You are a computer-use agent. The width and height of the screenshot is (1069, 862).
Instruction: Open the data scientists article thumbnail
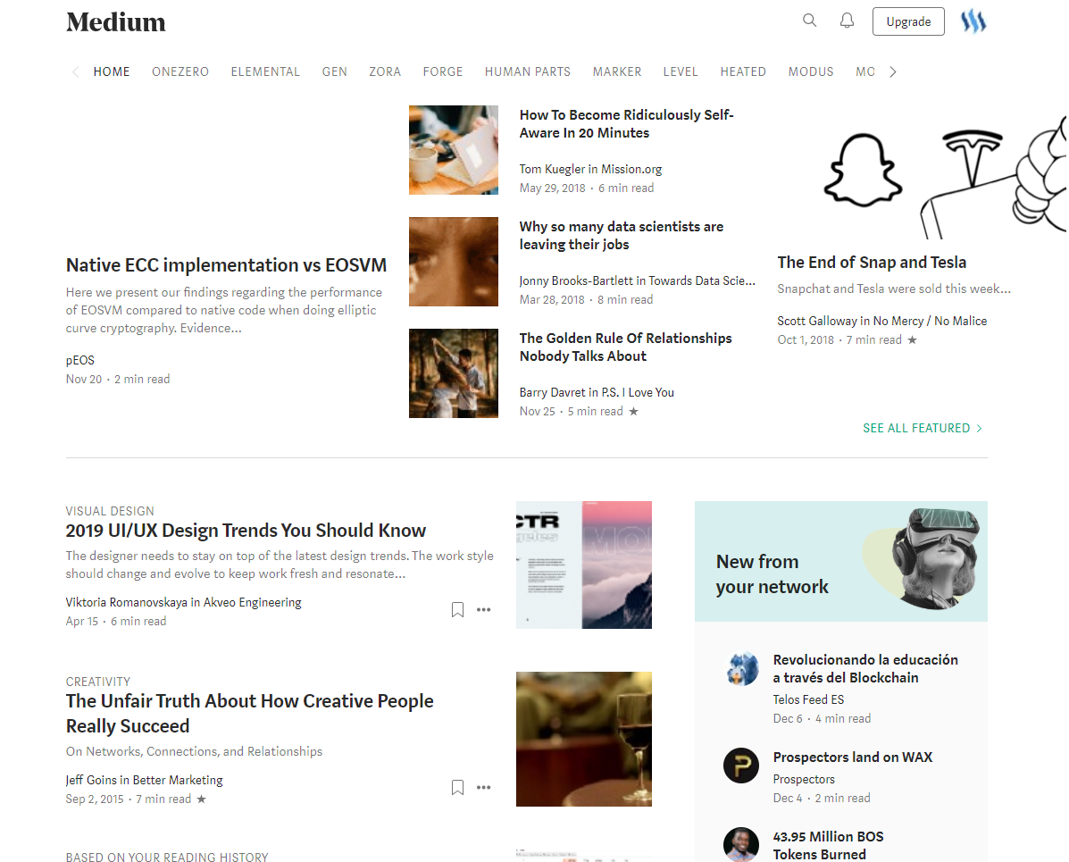click(x=454, y=262)
